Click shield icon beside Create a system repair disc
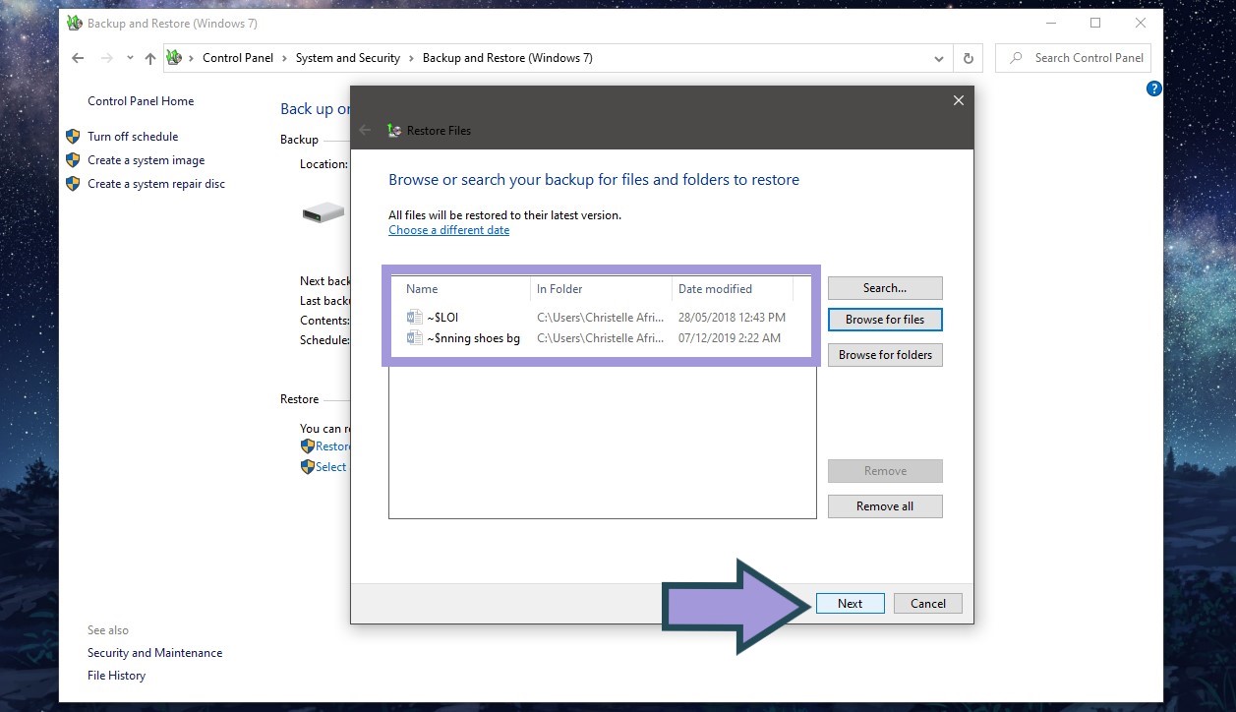Viewport: 1236px width, 712px height. coord(73,184)
